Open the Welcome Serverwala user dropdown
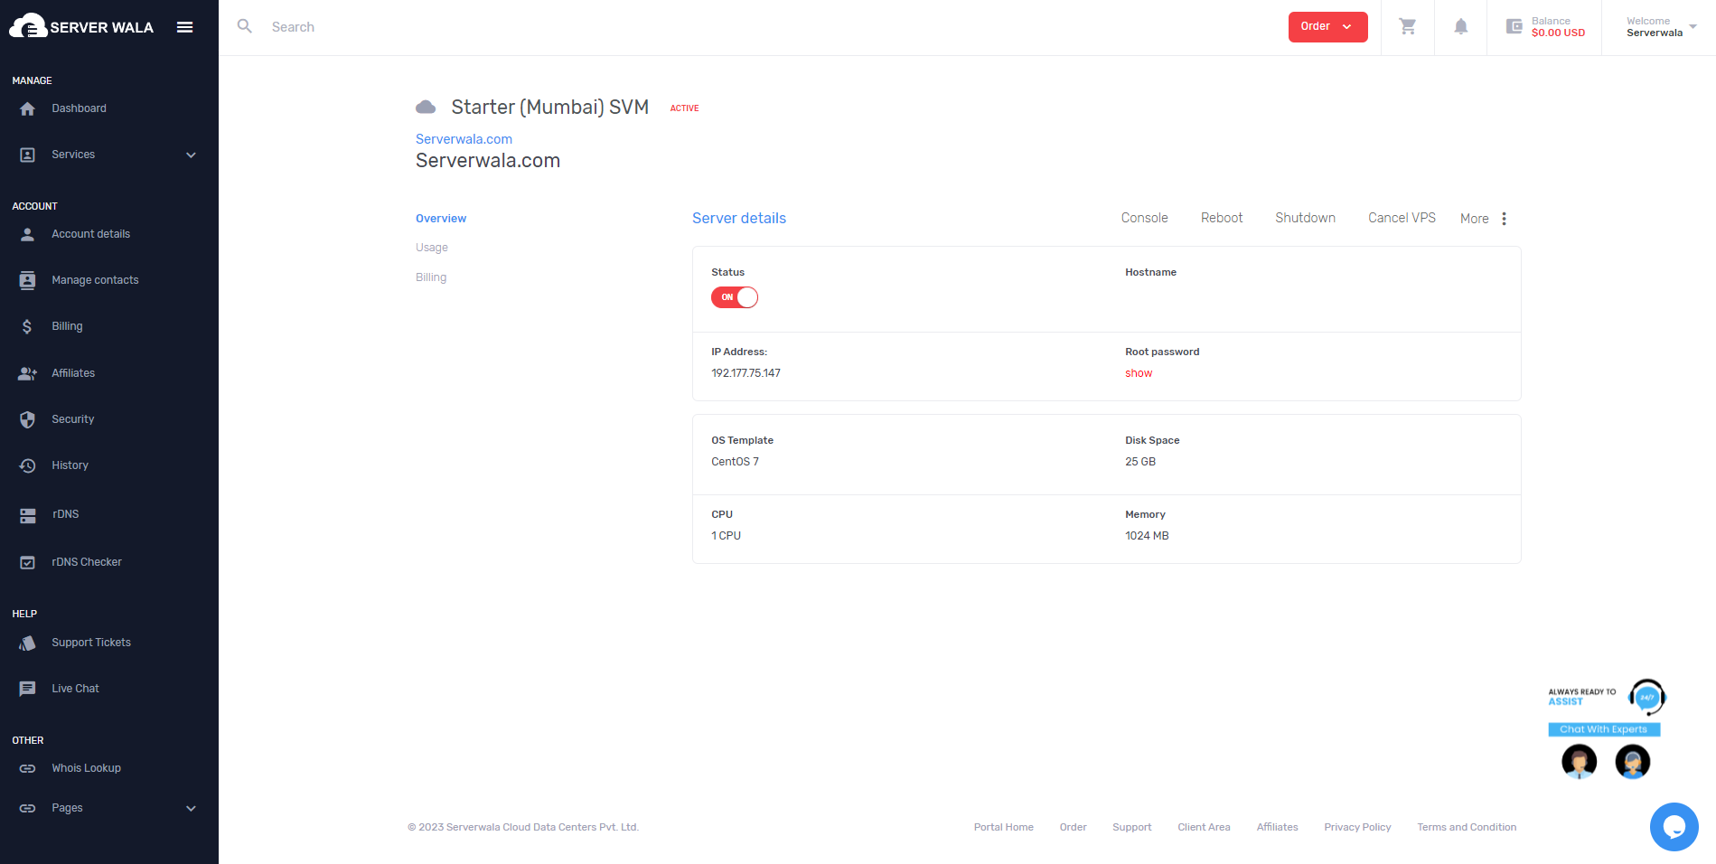This screenshot has height=864, width=1716. coord(1661,27)
